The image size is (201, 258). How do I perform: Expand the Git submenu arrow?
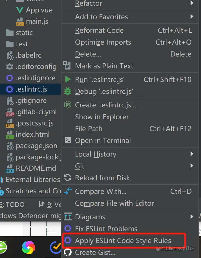click(x=192, y=166)
